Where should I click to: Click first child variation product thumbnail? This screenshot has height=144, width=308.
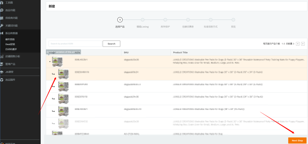click(63, 74)
